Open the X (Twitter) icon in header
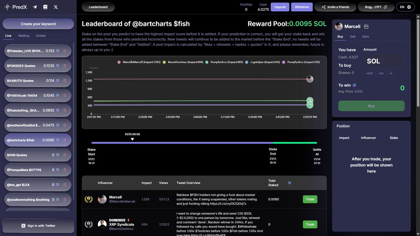 (x=56, y=7)
